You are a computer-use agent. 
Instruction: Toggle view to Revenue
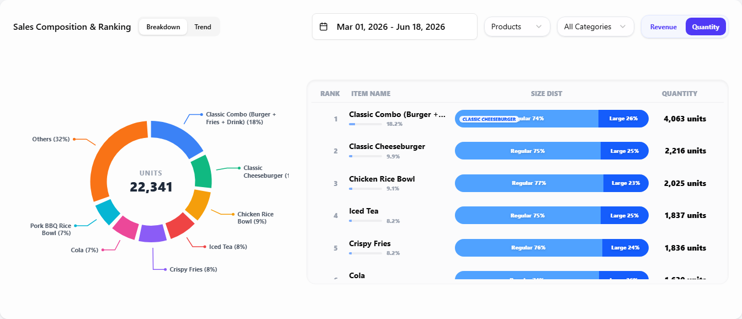[x=663, y=26]
